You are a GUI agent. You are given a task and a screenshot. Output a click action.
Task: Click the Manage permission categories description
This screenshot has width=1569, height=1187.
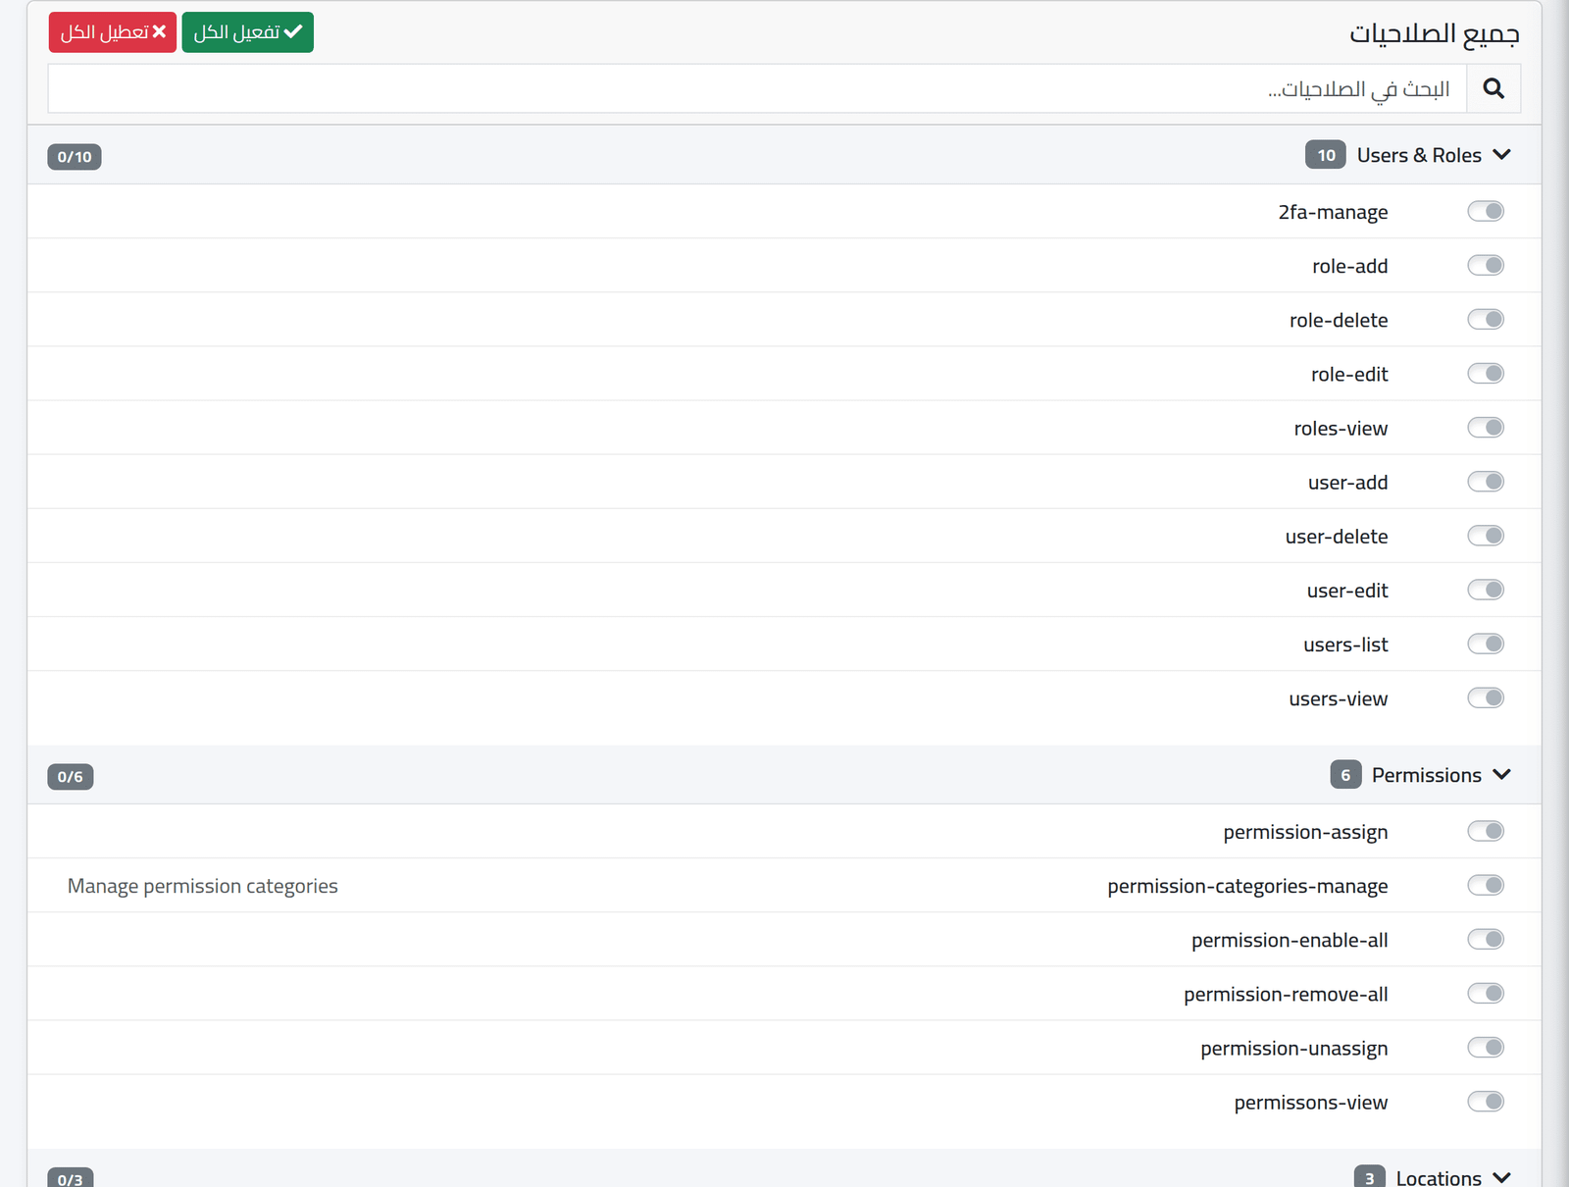click(x=203, y=886)
